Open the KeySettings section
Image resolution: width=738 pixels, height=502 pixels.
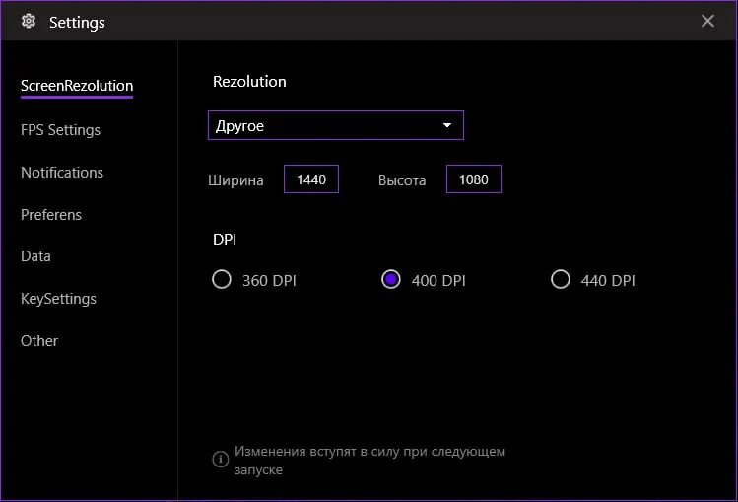pyautogui.click(x=58, y=299)
